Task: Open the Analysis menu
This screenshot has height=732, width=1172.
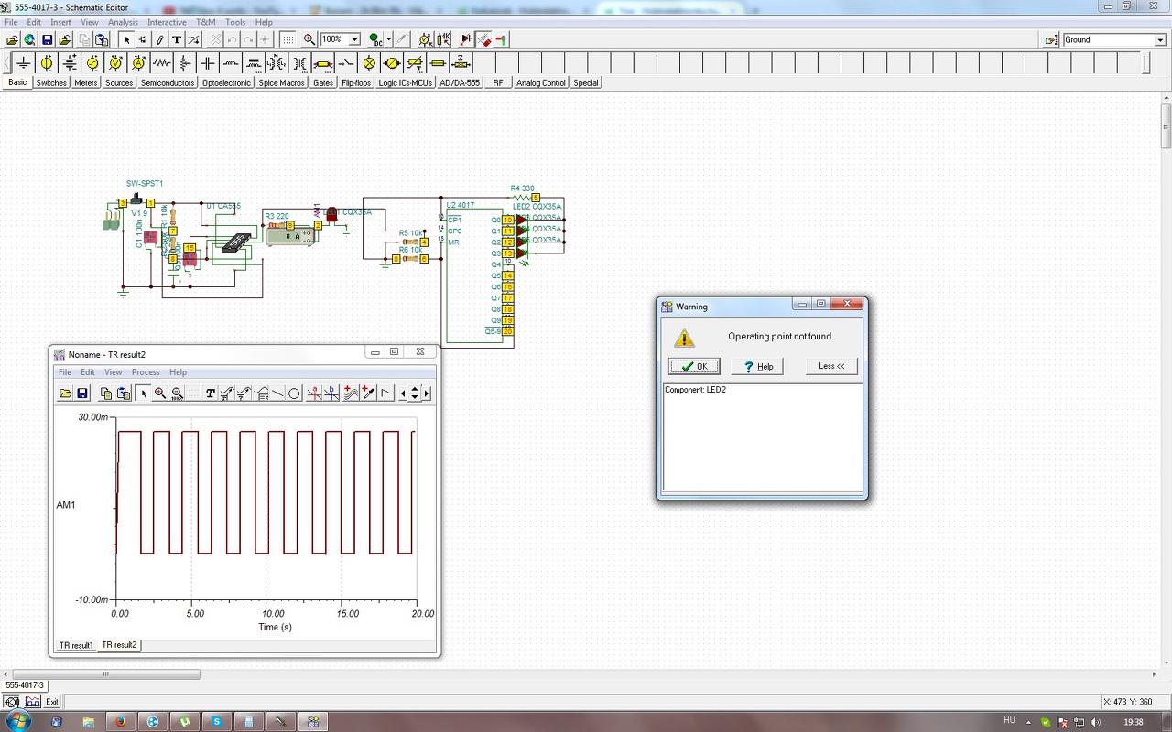Action: click(x=123, y=22)
